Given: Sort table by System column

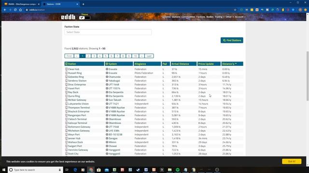Looking at the screenshot, I should tap(119, 64).
